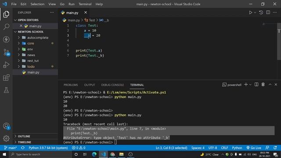Open the Accounts menu icon
The height and width of the screenshot is (158, 281).
click(x=6, y=126)
